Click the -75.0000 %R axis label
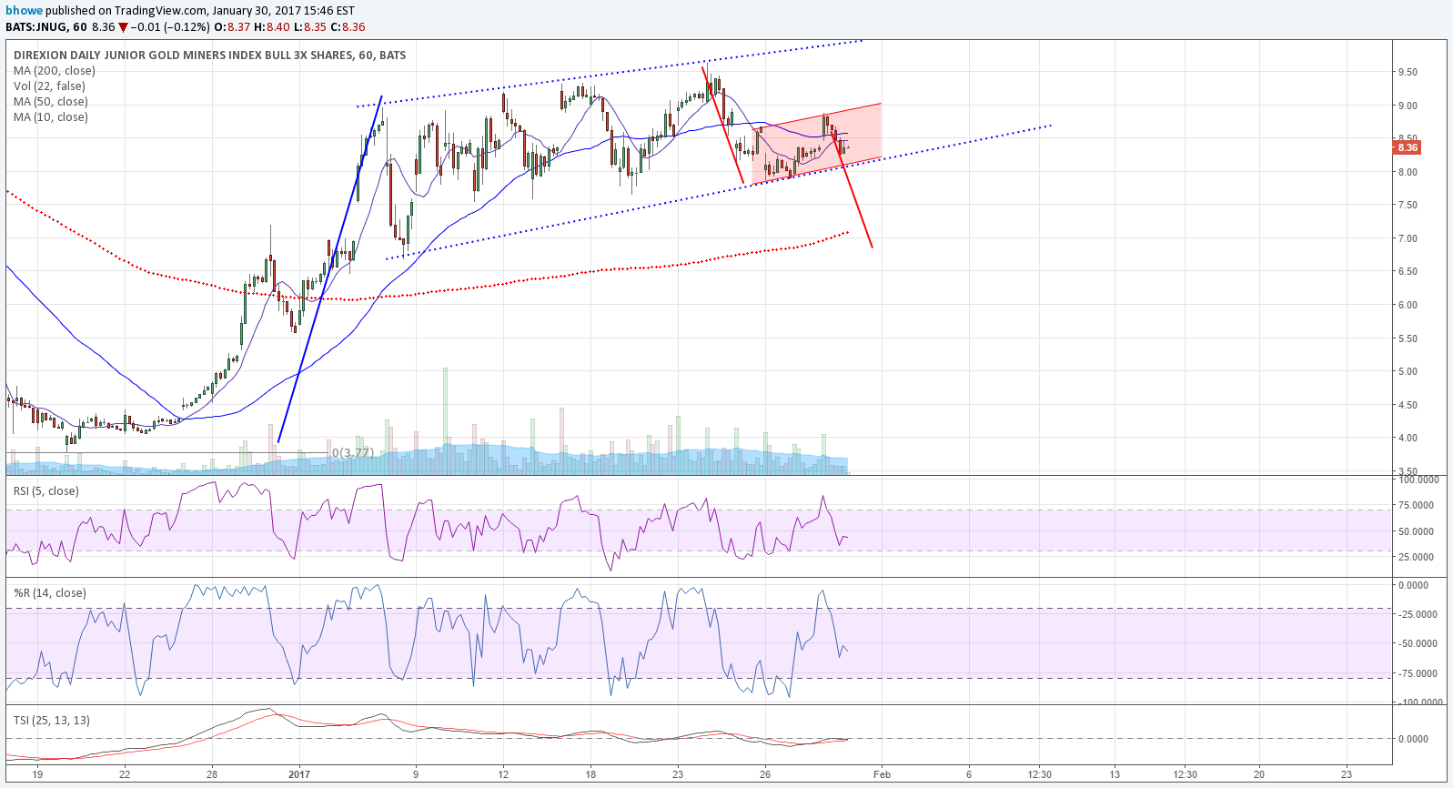1453x788 pixels. pos(1418,673)
